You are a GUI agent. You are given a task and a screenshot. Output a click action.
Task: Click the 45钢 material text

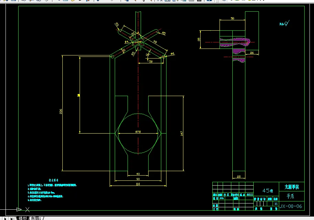coord(267,191)
